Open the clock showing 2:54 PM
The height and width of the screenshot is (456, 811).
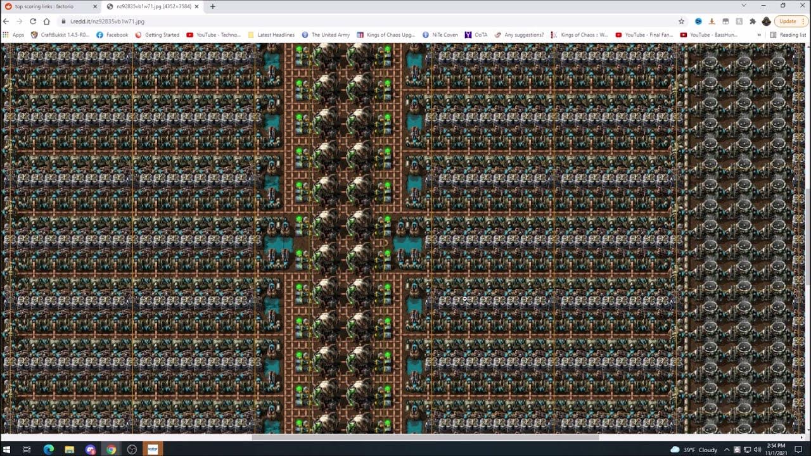[x=776, y=449]
